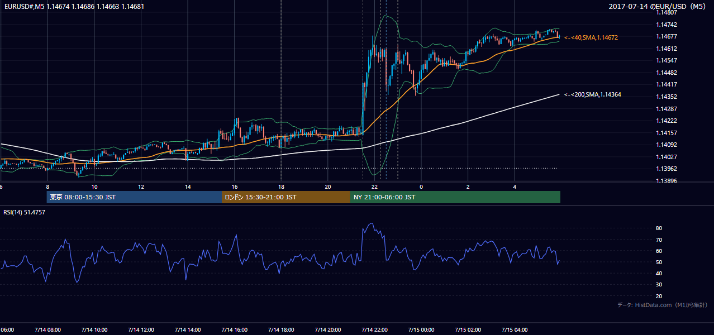Click the 7/14 10:00 bottom time label
This screenshot has width=714, height=335.
pyautogui.click(x=94, y=330)
